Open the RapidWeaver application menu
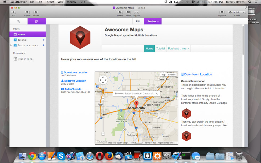Screen dimensions: 261x163 tap(18, 2)
